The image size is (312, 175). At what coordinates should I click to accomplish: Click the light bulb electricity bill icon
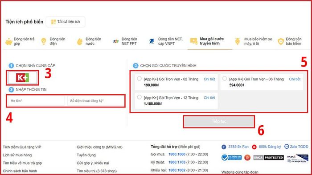click(44, 41)
